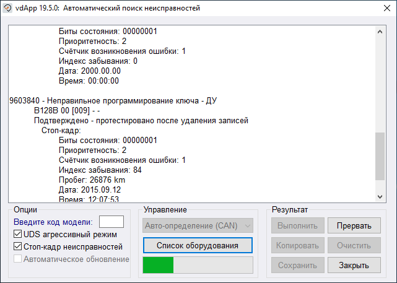This screenshot has height=283, width=397.
Task: Click the scrollbar down arrow in log
Action: (x=380, y=196)
